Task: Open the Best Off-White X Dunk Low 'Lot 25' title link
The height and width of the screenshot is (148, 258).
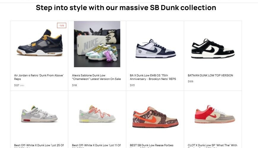Action: (x=39, y=146)
